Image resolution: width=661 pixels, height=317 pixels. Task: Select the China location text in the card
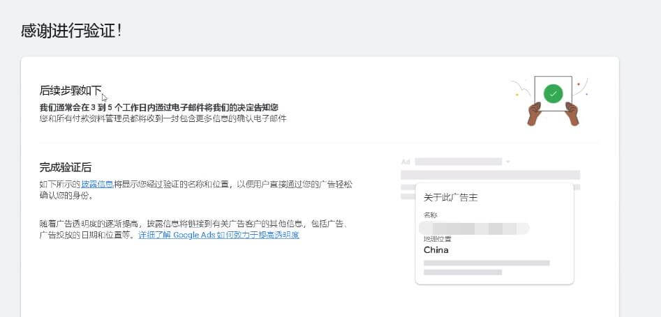pos(436,250)
